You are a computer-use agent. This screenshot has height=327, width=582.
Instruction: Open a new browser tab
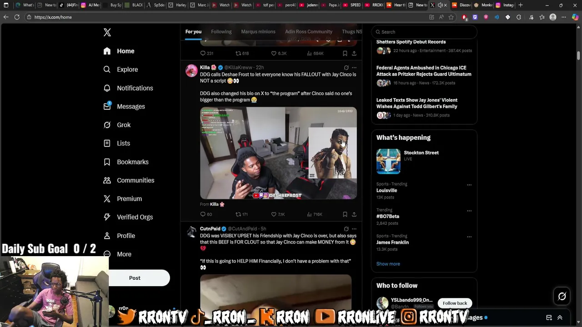click(521, 5)
